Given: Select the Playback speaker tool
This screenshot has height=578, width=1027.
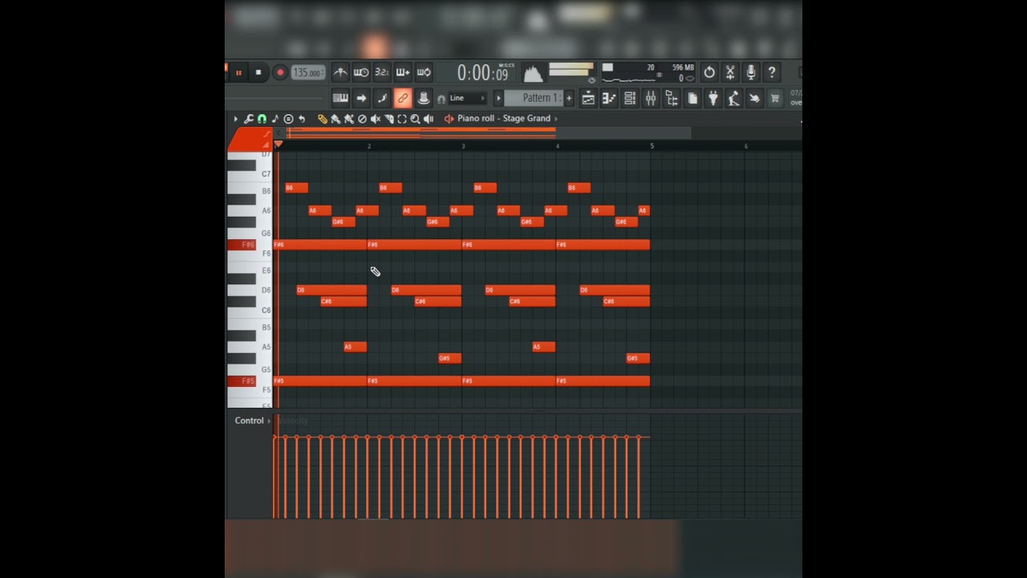Looking at the screenshot, I should tap(428, 119).
